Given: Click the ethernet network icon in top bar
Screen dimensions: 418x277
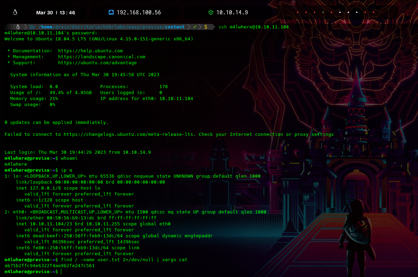Looking at the screenshot, I should point(111,13).
